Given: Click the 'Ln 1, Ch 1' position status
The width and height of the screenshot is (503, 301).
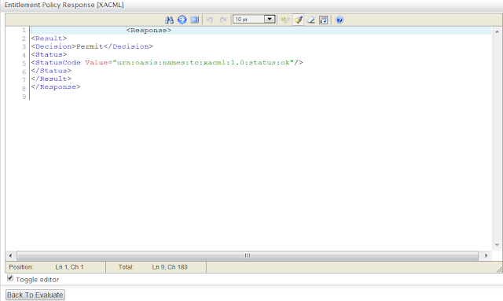Looking at the screenshot, I should pos(69,267).
